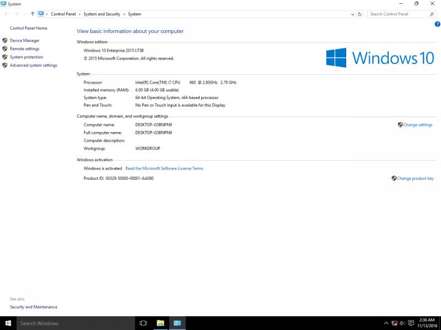Image resolution: width=441 pixels, height=330 pixels.
Task: Click the shield icon beside Change settings
Action: (400, 125)
